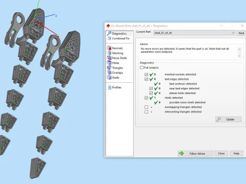Image resolution: width=246 pixels, height=184 pixels.
Task: Open the Normals fix page
Action: coord(117,48)
